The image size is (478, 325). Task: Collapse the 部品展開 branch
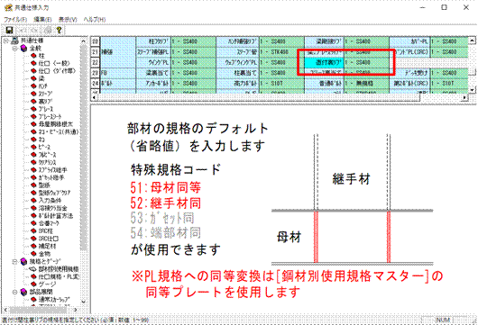pyautogui.click(x=14, y=292)
